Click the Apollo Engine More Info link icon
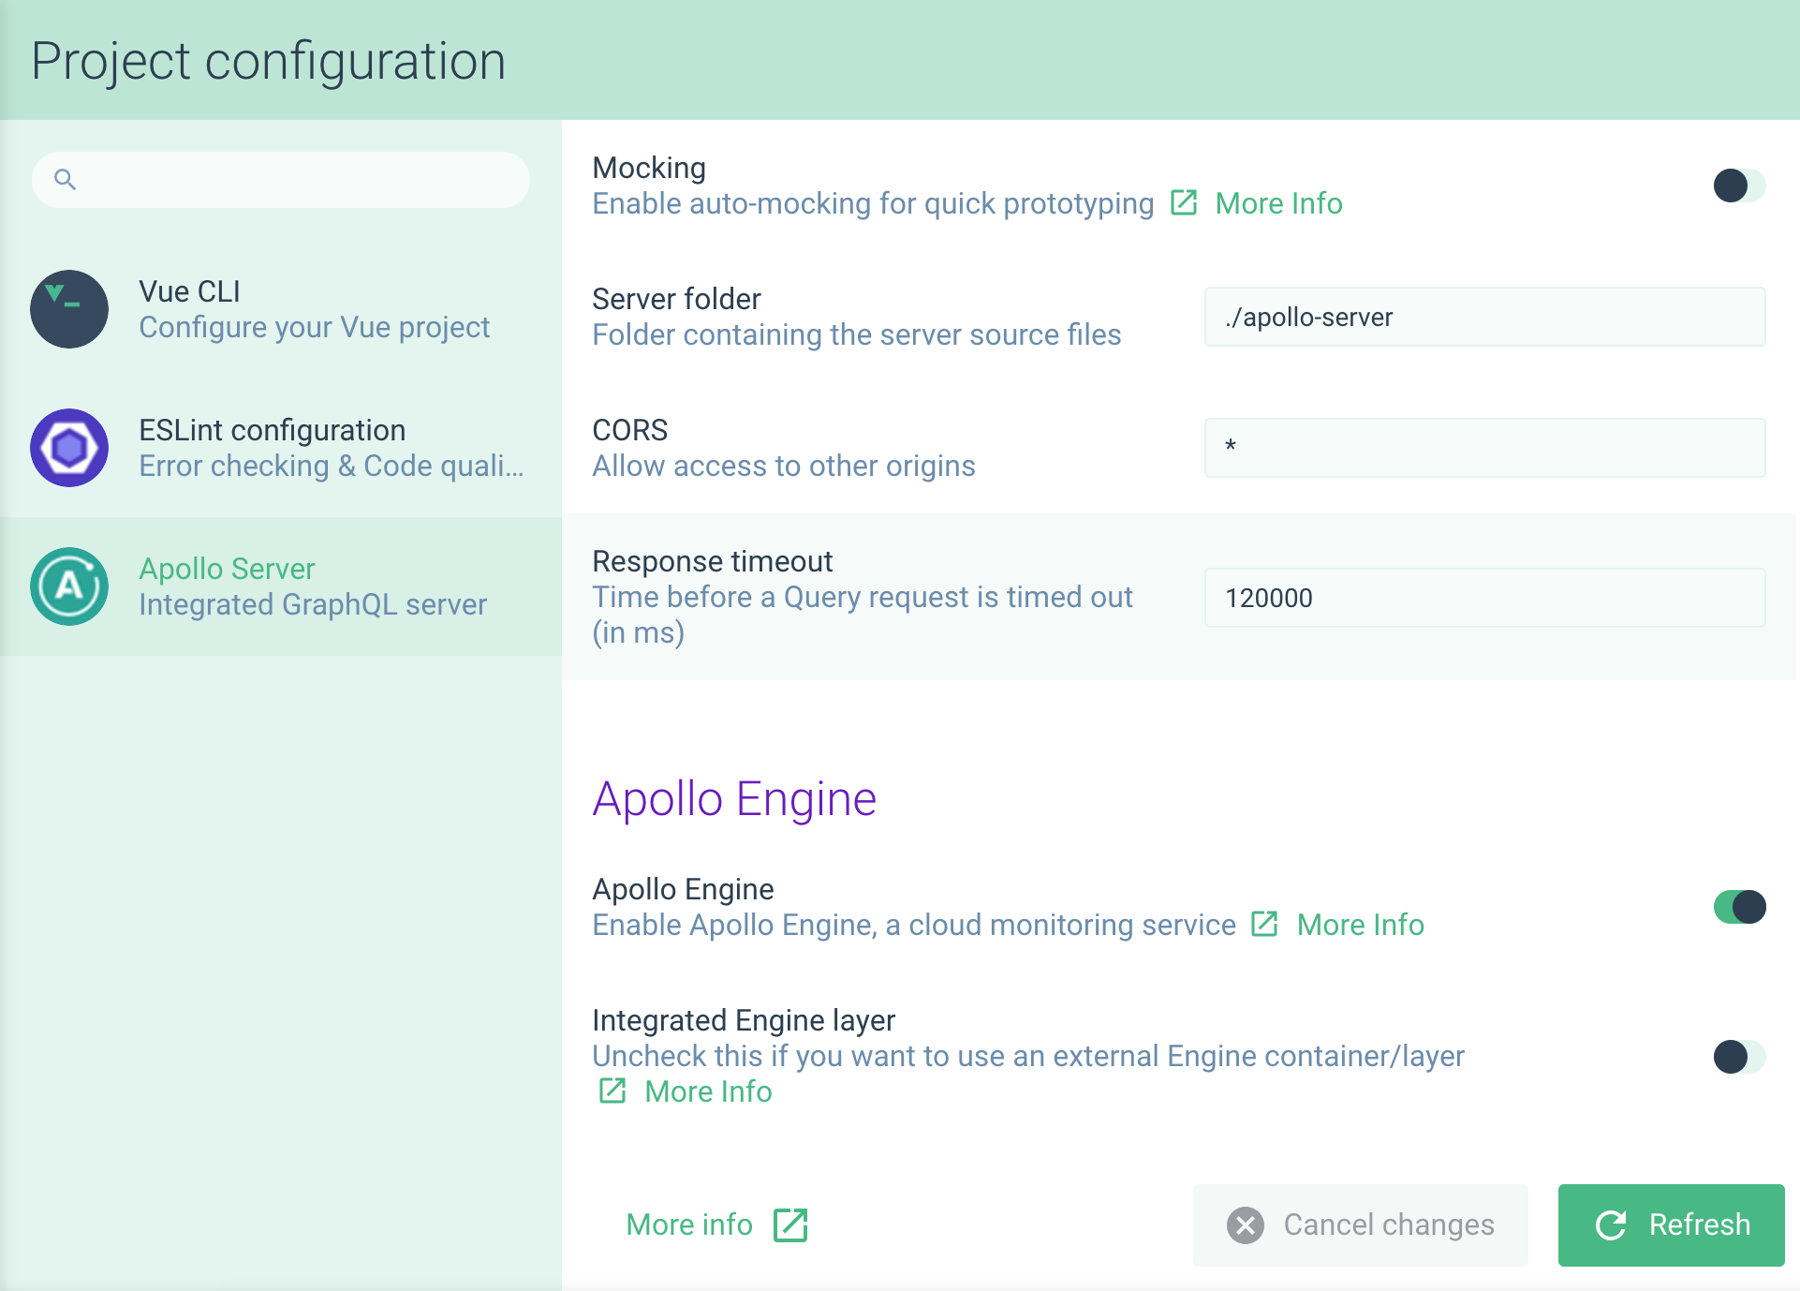The height and width of the screenshot is (1291, 1800). (1265, 924)
